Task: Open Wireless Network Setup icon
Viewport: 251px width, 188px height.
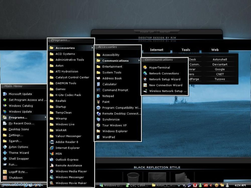Action: (145, 91)
